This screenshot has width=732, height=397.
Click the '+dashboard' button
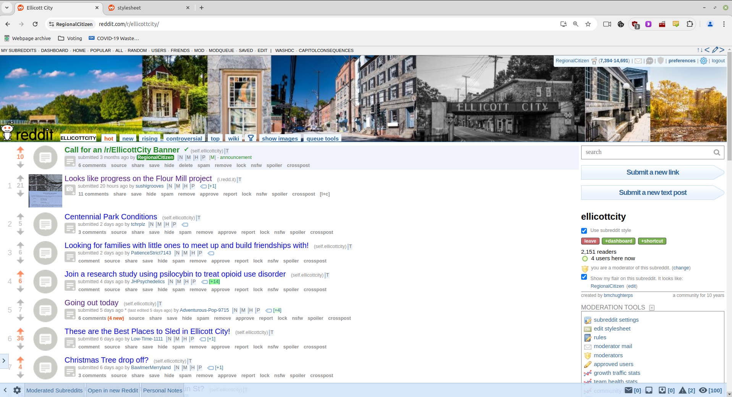[x=619, y=241]
